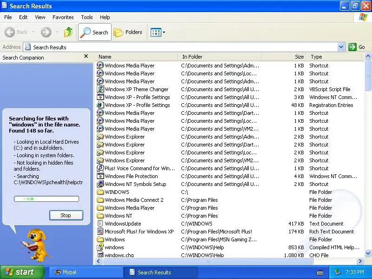The image size is (372, 279).
Task: Close the Search Companion pane
Action: [x=86, y=56]
